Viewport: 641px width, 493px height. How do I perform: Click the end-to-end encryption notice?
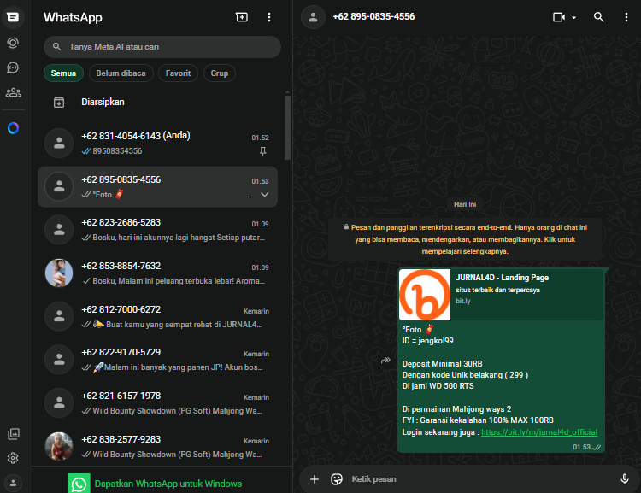465,239
